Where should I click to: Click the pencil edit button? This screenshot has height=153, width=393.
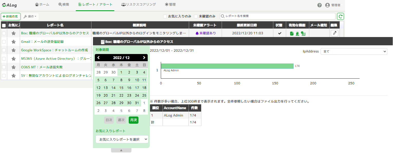click(334, 33)
